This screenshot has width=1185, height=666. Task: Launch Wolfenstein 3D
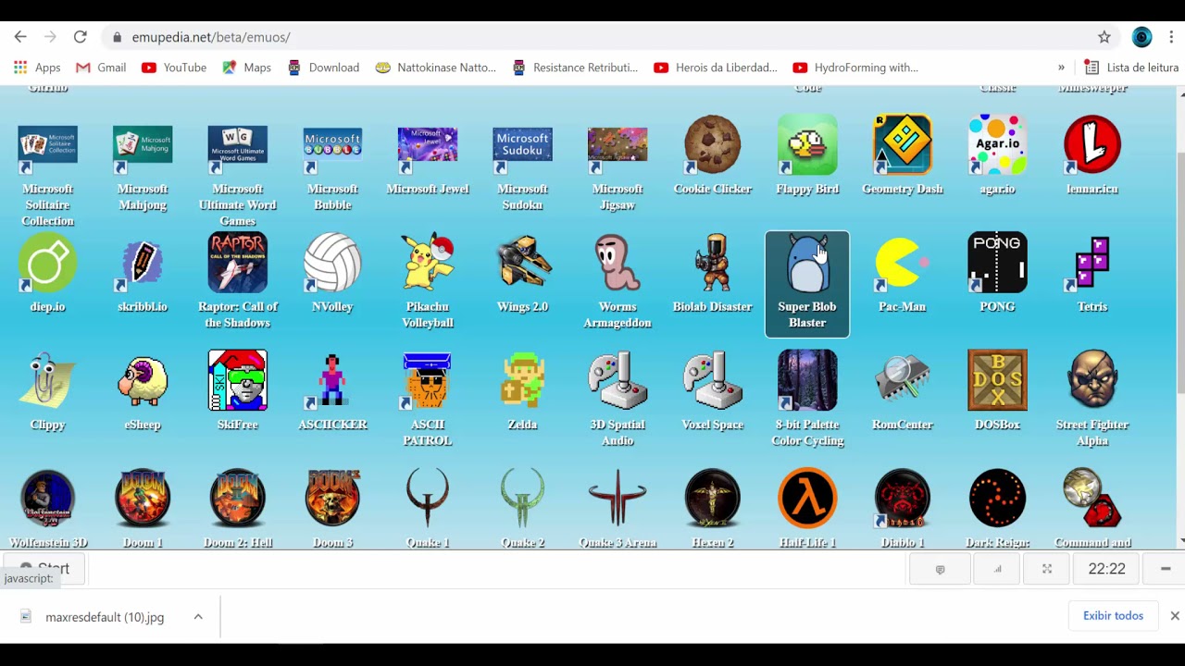pos(47,499)
